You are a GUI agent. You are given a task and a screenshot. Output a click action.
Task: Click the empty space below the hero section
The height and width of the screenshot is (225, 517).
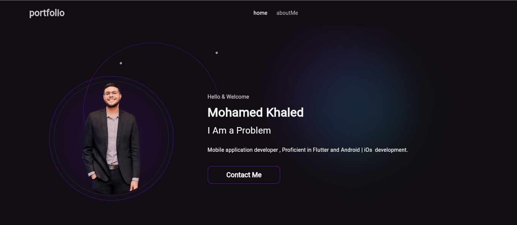click(x=258, y=216)
